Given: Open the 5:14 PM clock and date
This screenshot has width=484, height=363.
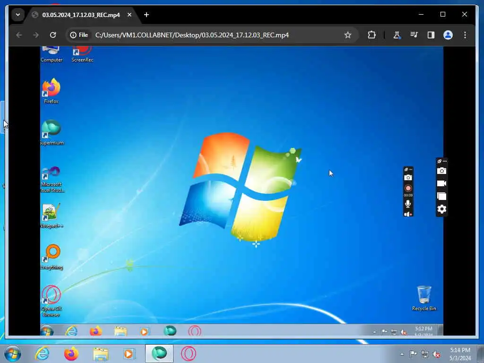Looking at the screenshot, I should pos(460,354).
